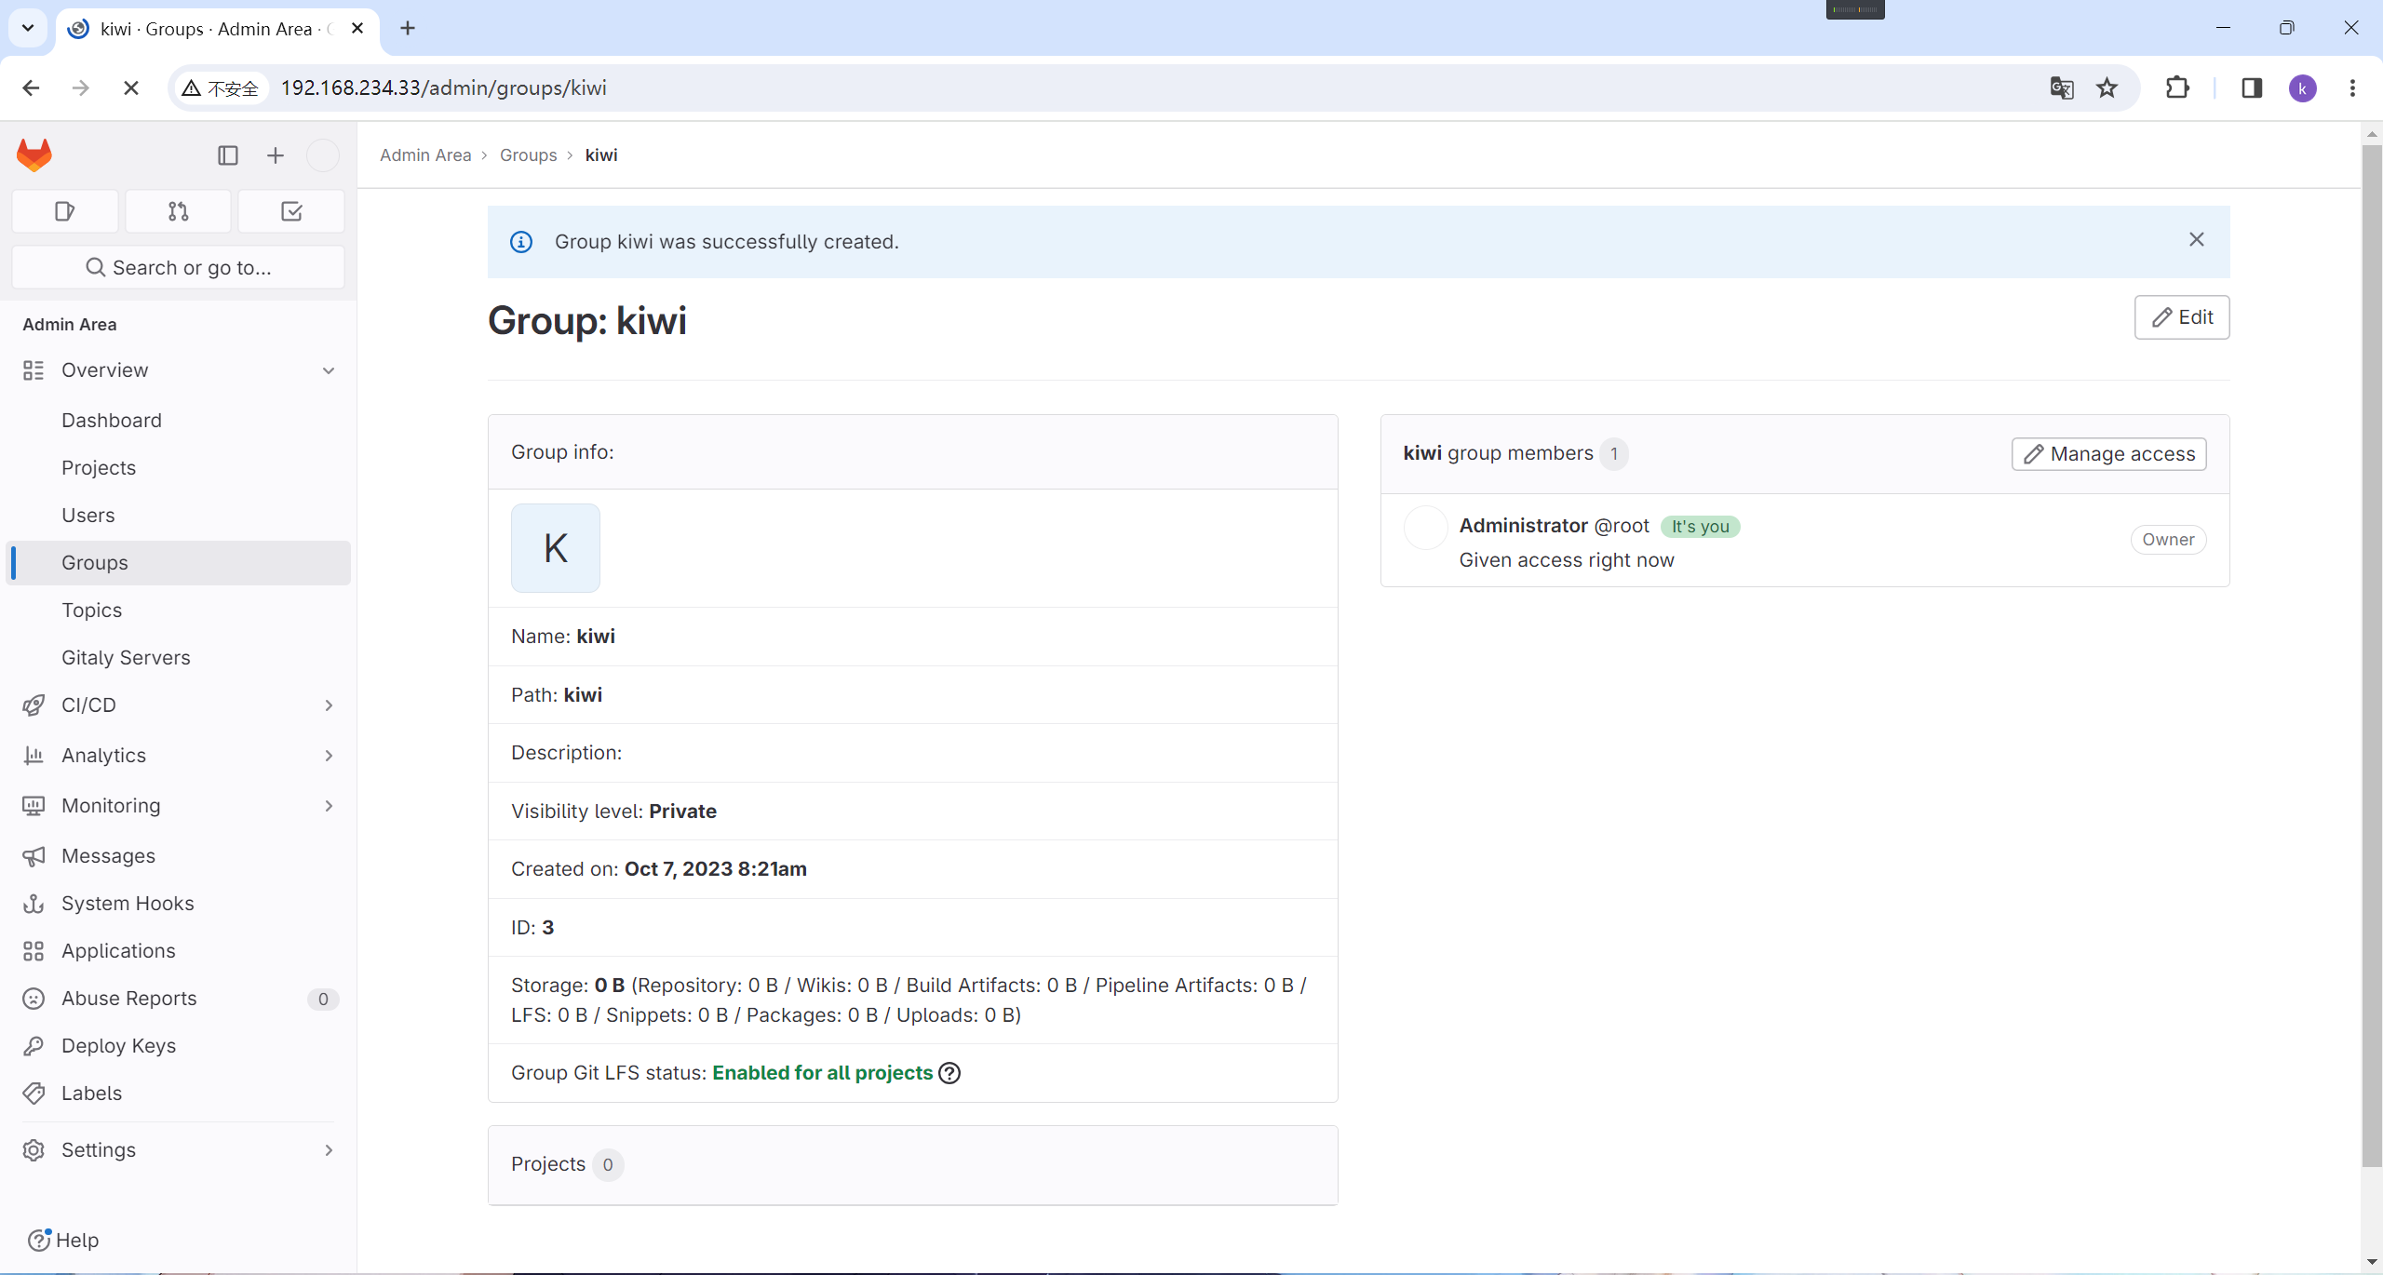Click the Edit group button
Viewport: 2383px width, 1275px height.
(x=2181, y=317)
